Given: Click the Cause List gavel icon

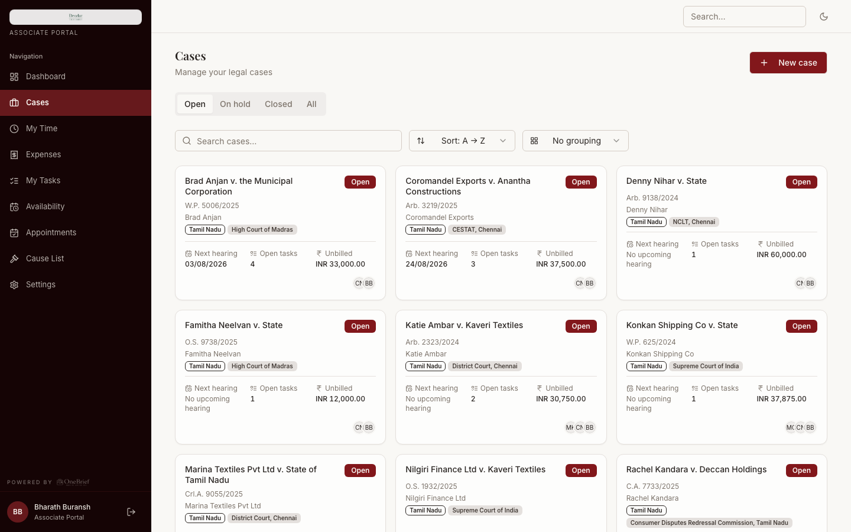Looking at the screenshot, I should [x=14, y=259].
